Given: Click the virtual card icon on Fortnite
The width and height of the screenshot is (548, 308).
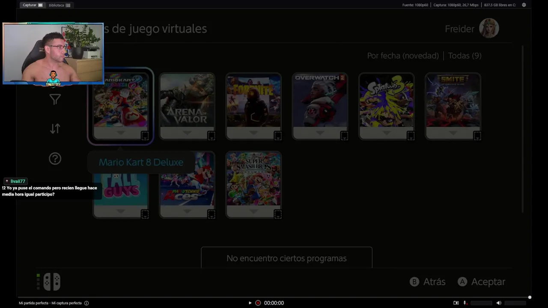Looking at the screenshot, I should (277, 136).
